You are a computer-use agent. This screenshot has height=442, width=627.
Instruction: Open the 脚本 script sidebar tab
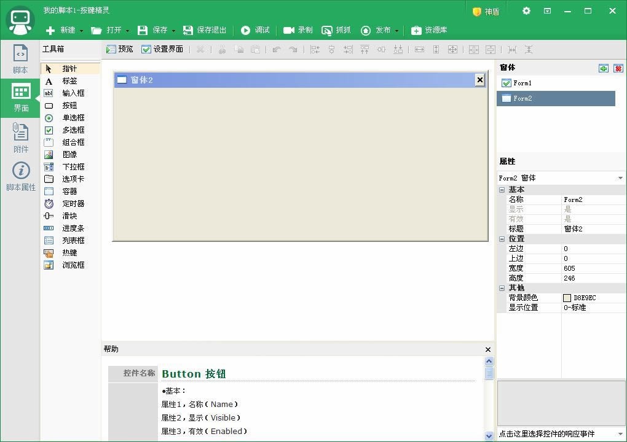(x=20, y=59)
